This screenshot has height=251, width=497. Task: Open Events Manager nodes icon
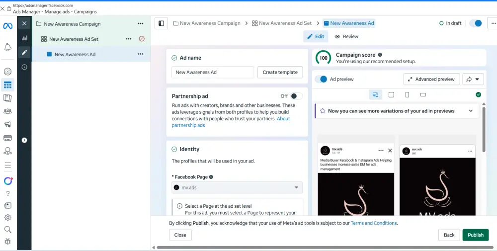[7, 151]
